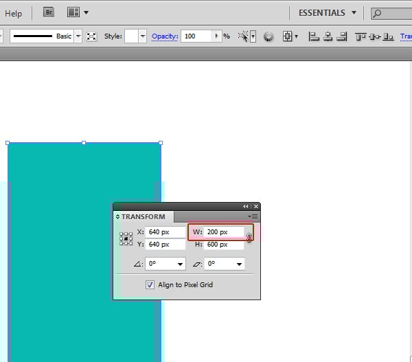
Task: Click the reference point locator grid
Action: pyautogui.click(x=126, y=238)
